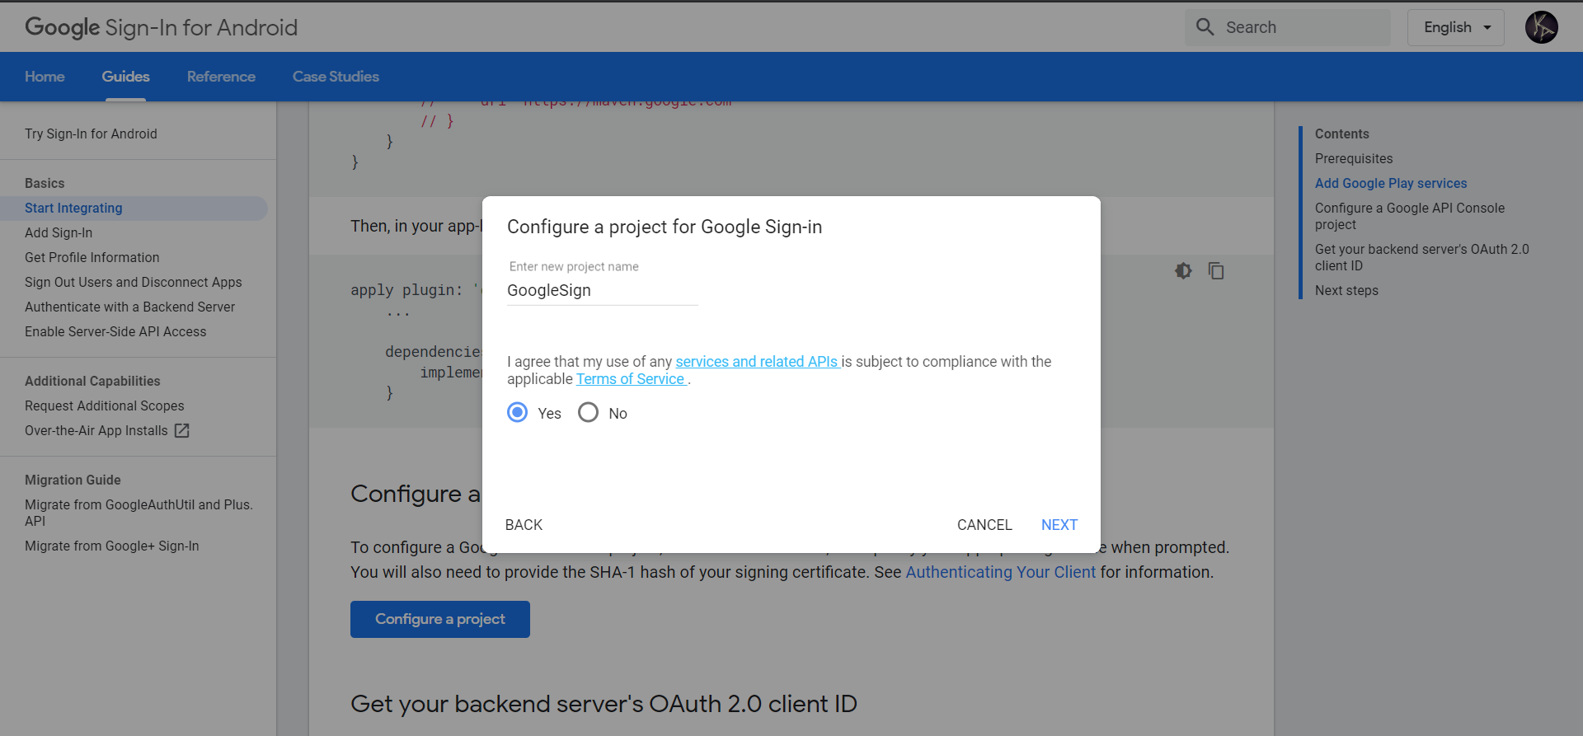
Task: Open Authenticating Your Client link
Action: [x=1001, y=572]
